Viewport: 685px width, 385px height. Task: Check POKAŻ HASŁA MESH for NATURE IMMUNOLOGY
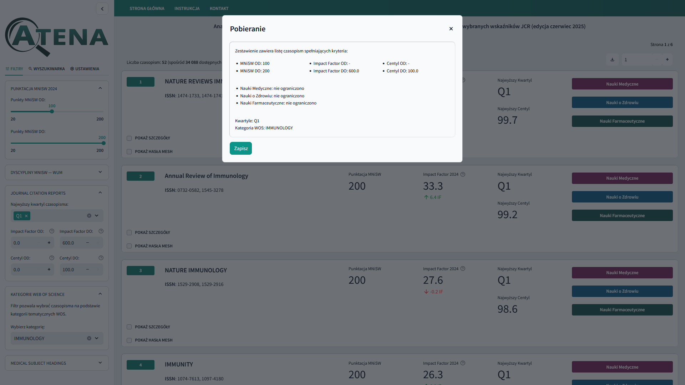point(129,340)
